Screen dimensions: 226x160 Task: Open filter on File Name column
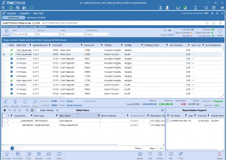click(186, 116)
